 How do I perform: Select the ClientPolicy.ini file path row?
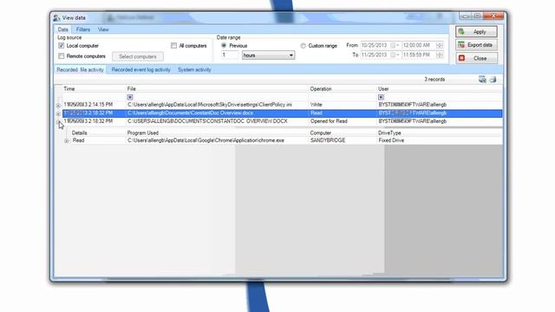tap(210, 105)
